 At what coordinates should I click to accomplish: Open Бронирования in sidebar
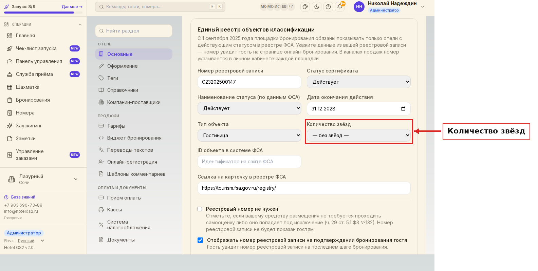(43, 100)
